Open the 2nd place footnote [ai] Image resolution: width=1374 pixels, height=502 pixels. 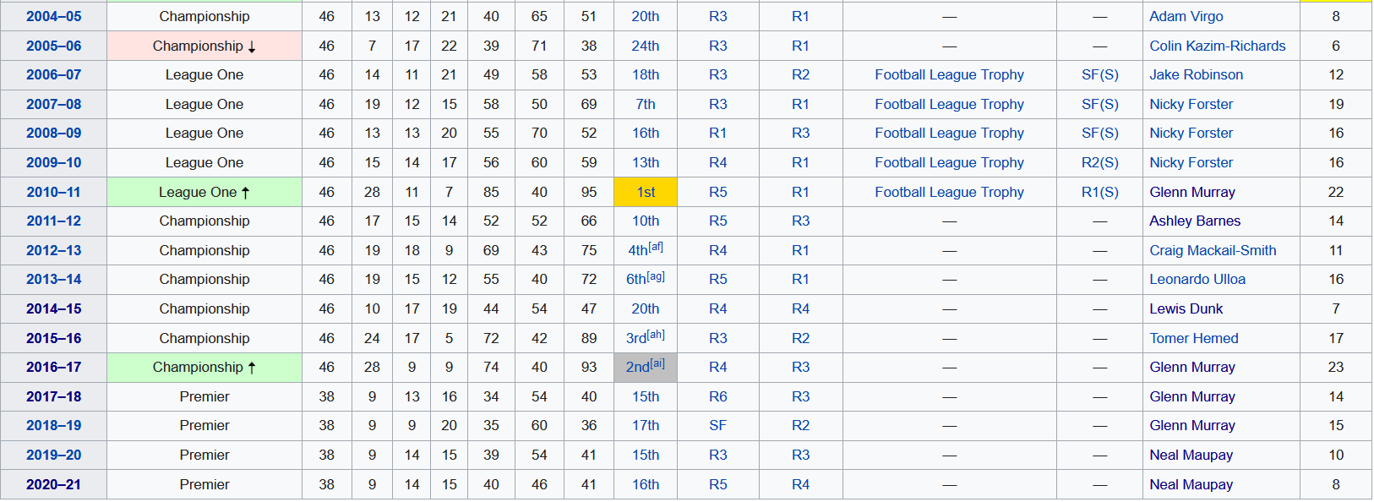(657, 363)
